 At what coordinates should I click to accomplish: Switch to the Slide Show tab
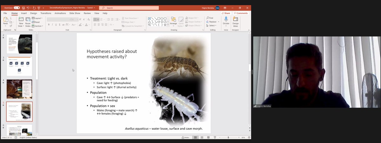coord(75,13)
